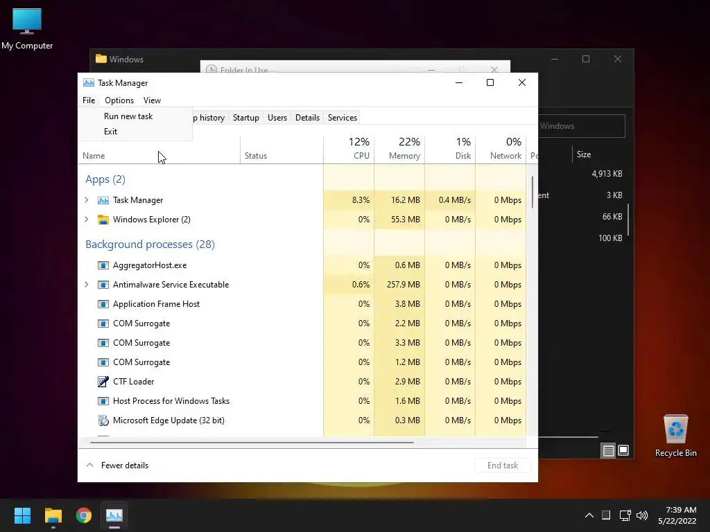Select the COM Surrogate 3.3 MB row
Viewport: 710px width, 532px height.
coord(302,343)
